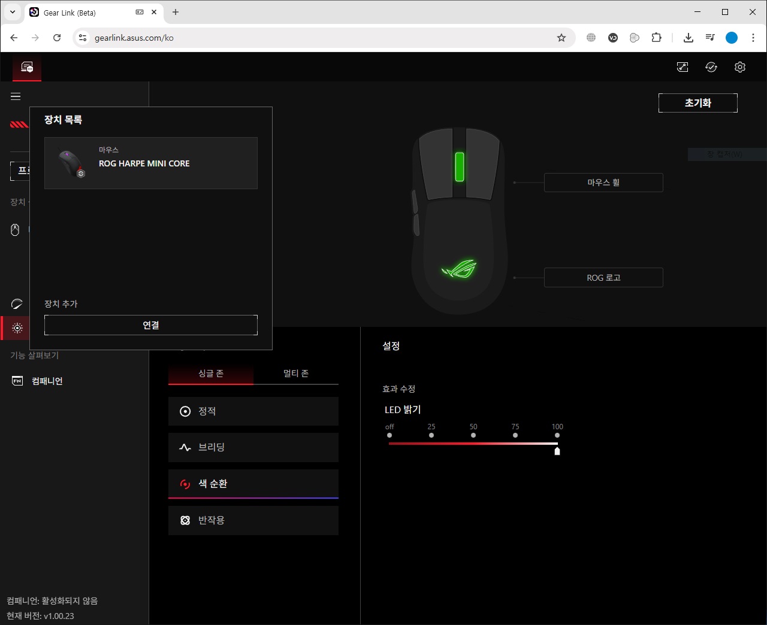
Task: Open browser extensions puzzle icon
Action: click(656, 38)
